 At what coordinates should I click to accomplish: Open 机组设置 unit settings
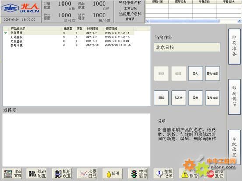tap(62, 174)
